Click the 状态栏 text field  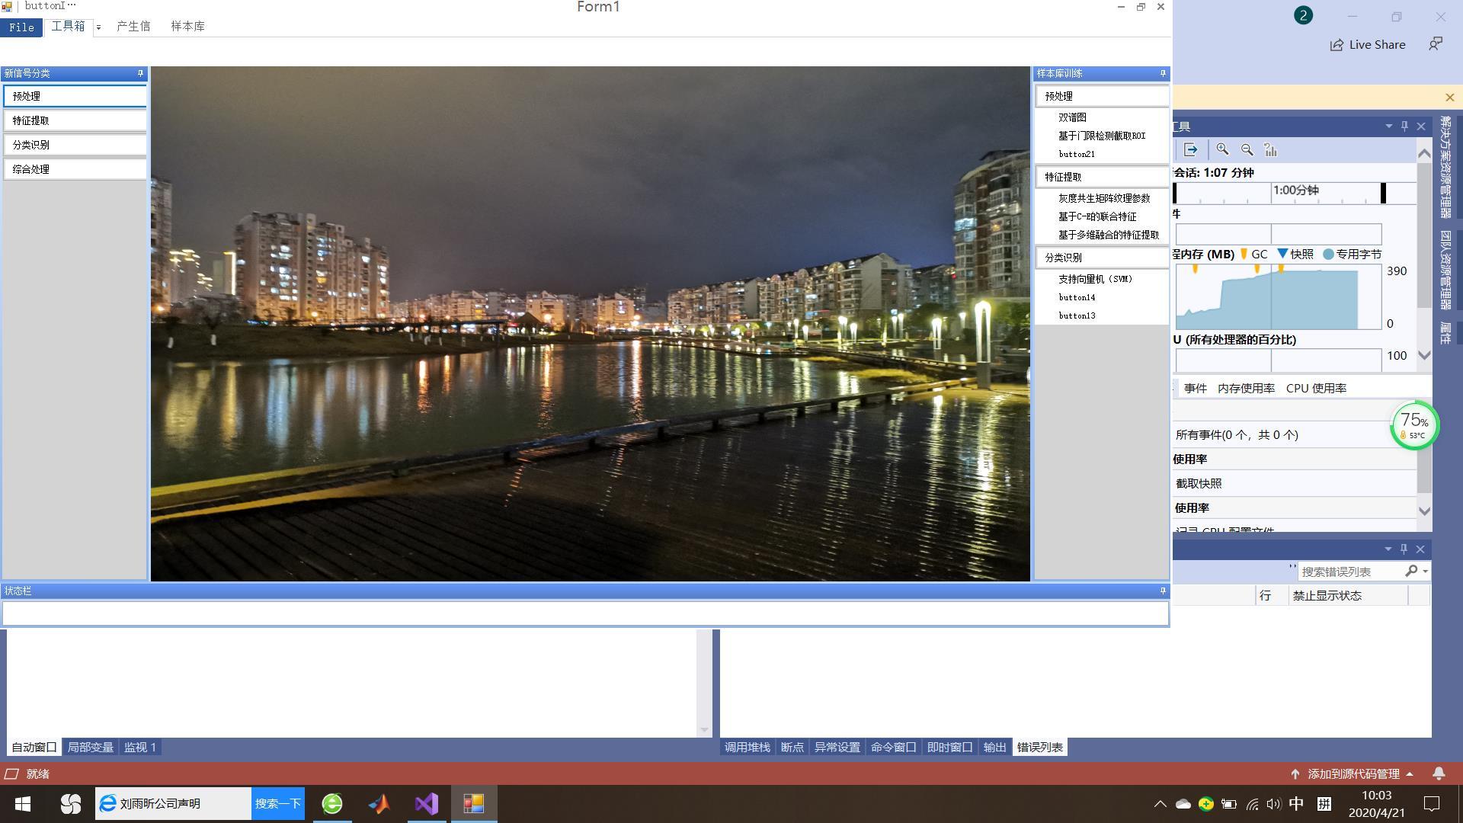[x=584, y=613]
